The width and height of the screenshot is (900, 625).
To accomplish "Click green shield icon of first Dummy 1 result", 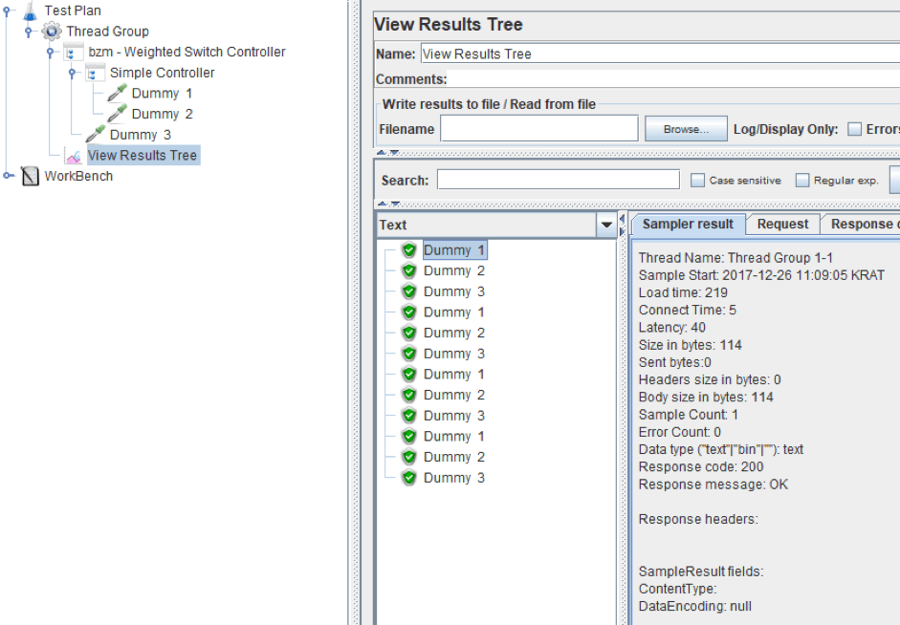I will 409,250.
